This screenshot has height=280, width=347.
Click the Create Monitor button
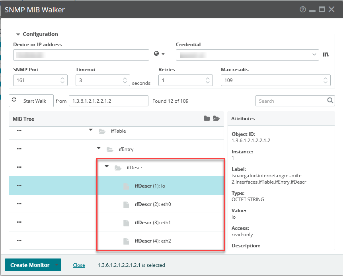tap(30, 265)
